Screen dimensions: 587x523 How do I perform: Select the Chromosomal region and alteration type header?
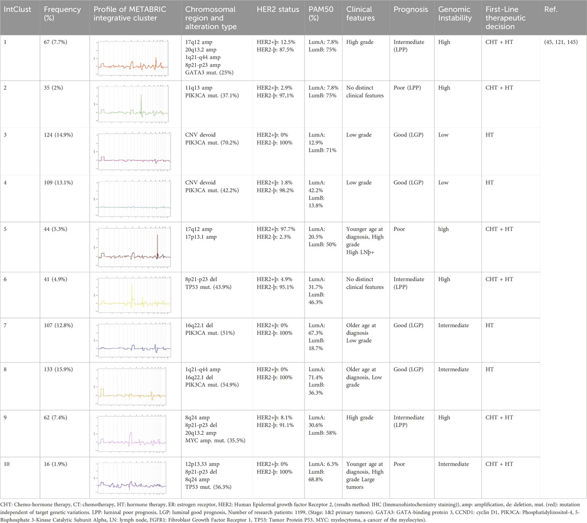[x=211, y=18]
